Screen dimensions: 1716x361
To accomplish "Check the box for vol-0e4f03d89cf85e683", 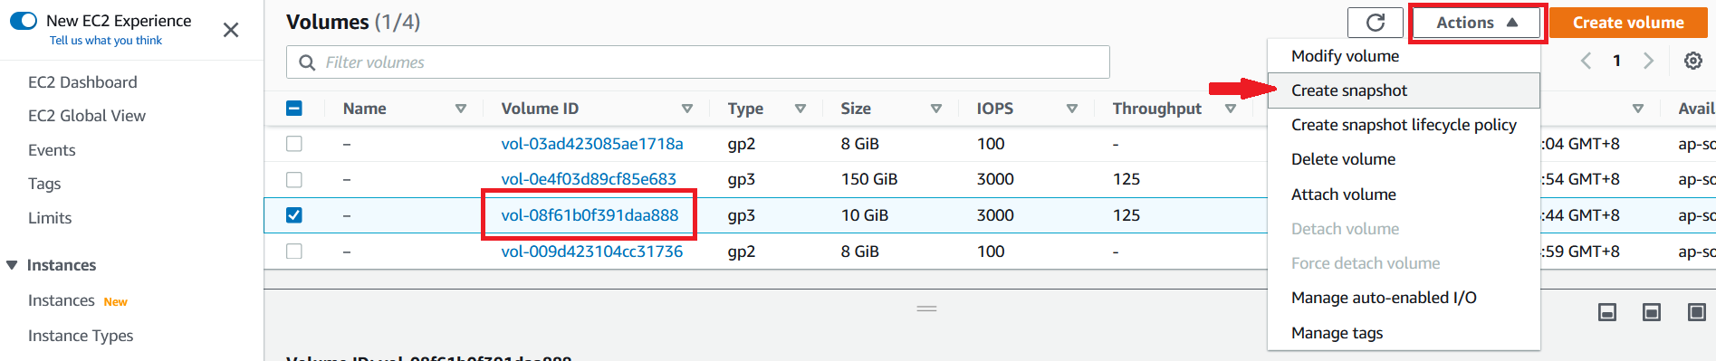I will pyautogui.click(x=294, y=179).
